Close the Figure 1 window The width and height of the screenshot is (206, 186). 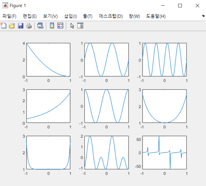(197, 6)
